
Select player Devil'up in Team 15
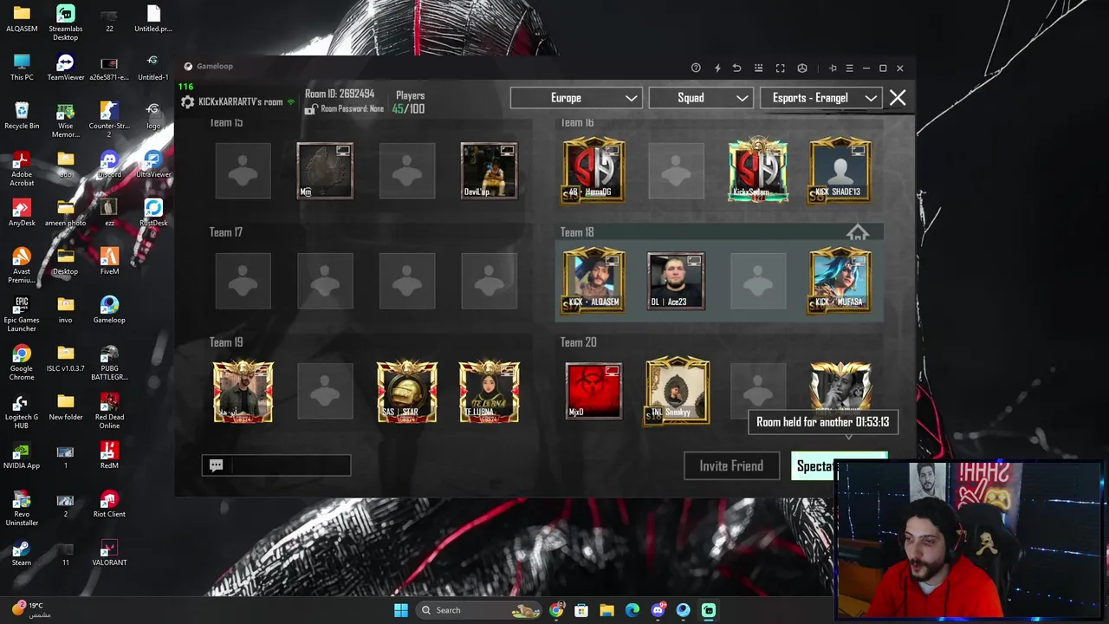pyautogui.click(x=490, y=171)
